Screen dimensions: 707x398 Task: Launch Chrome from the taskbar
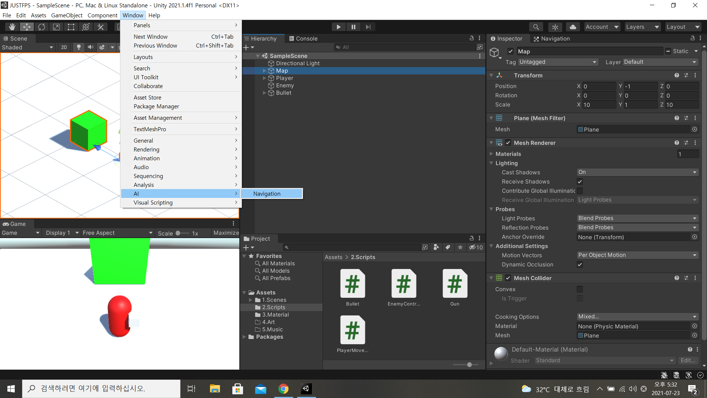(283, 389)
